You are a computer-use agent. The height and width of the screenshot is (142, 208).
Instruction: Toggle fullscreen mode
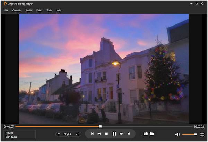coord(202,134)
